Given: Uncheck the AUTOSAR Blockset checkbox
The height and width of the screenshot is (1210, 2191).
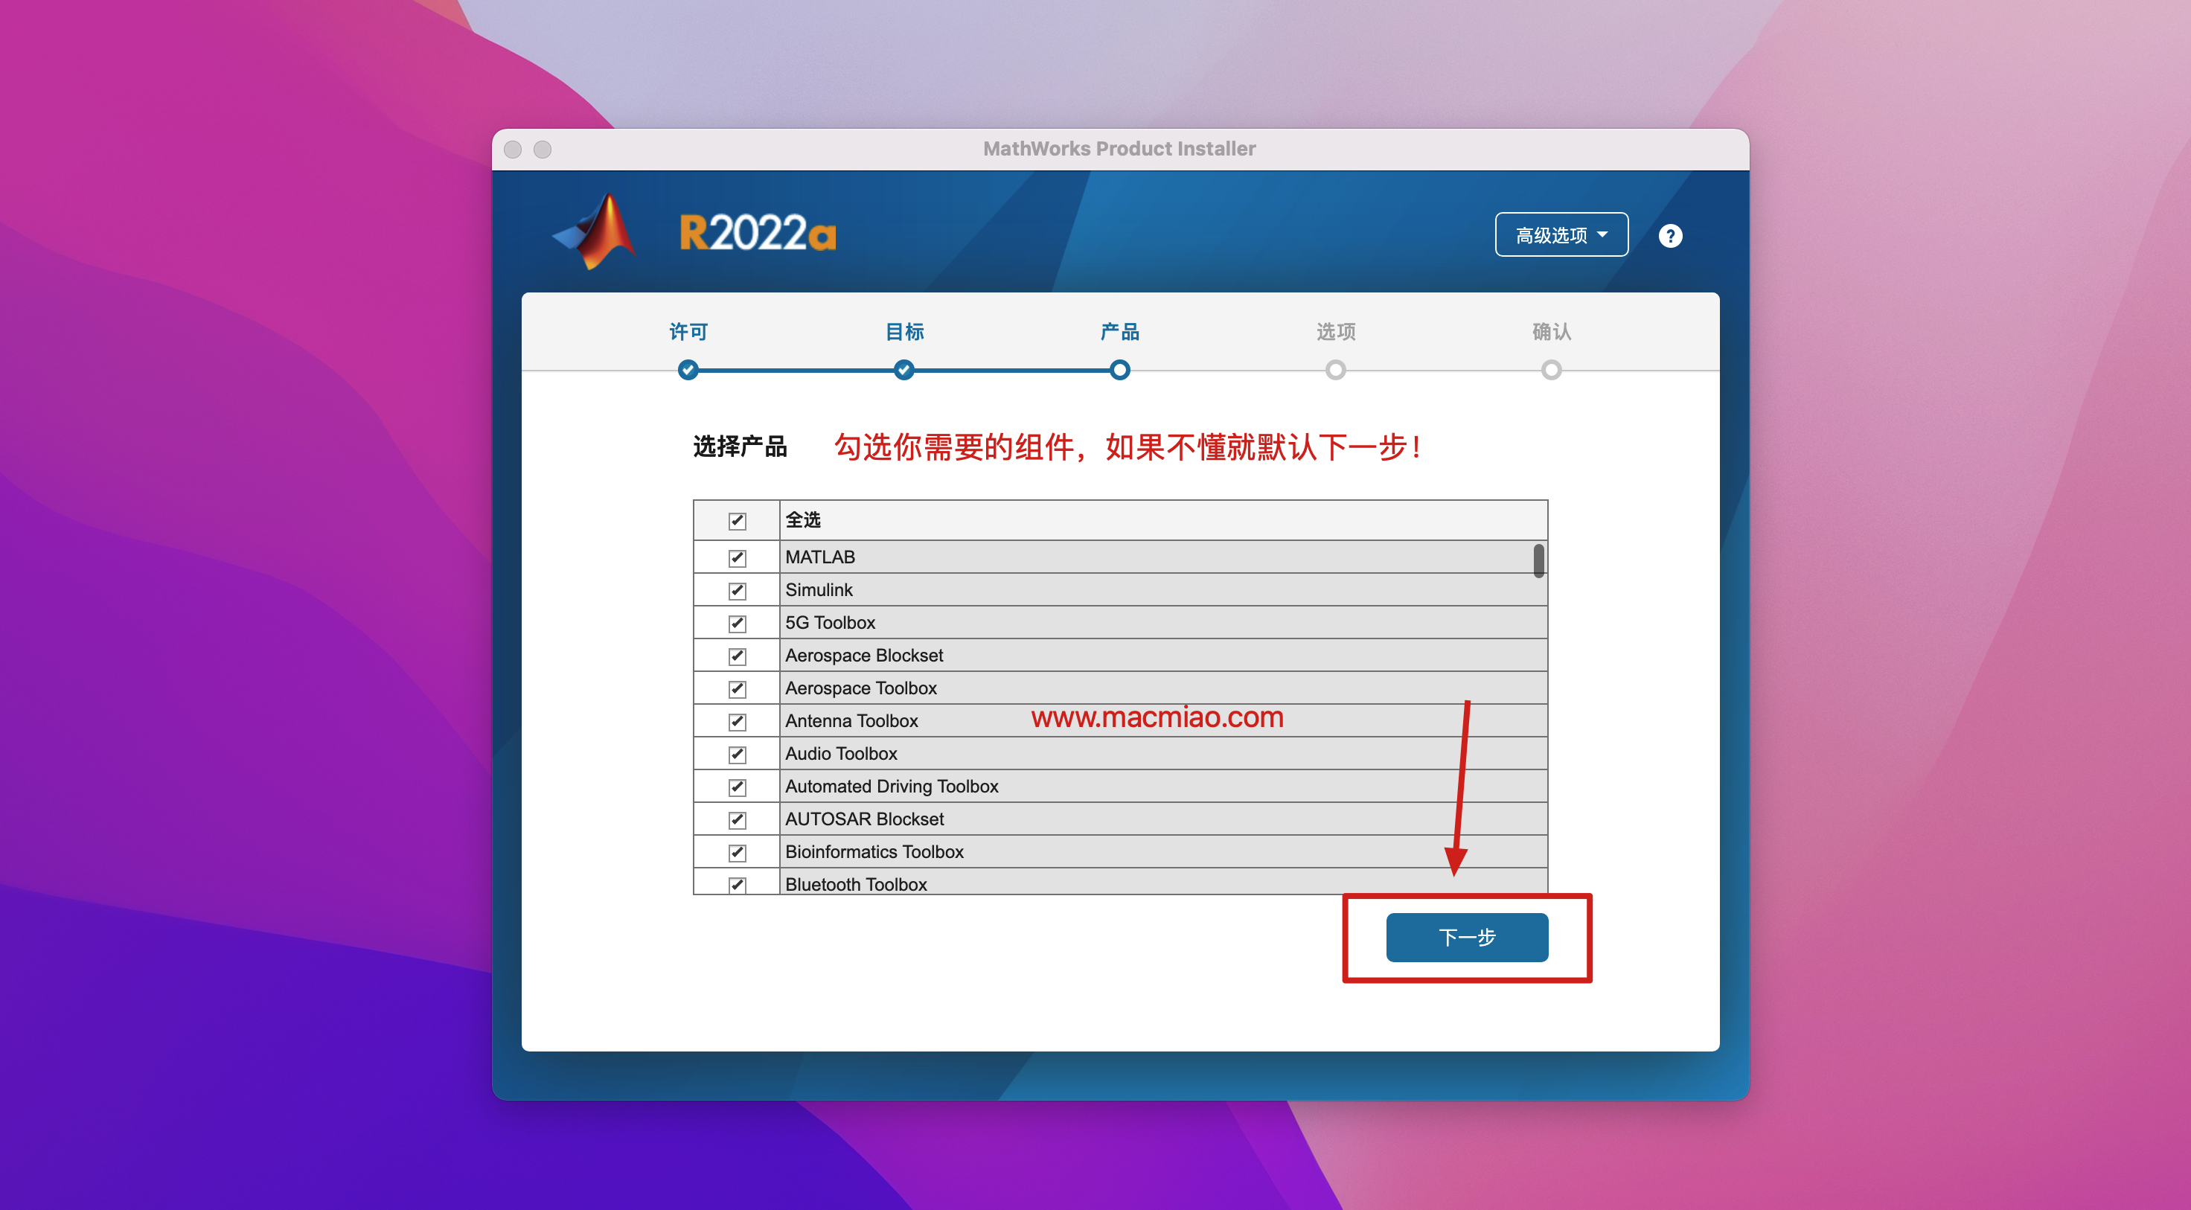Looking at the screenshot, I should coord(737,820).
